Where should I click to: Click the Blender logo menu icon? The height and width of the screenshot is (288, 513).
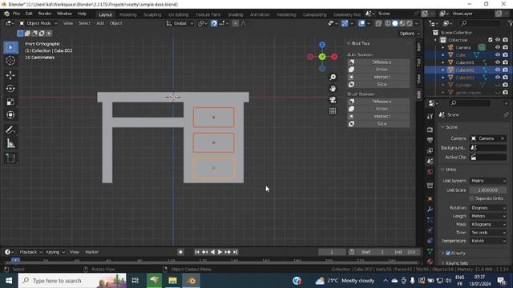[x=6, y=14]
